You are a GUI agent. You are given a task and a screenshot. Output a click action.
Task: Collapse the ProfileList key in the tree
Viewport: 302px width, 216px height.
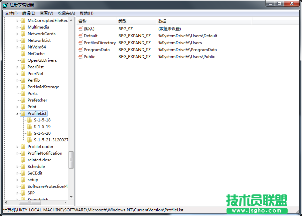click(17, 113)
